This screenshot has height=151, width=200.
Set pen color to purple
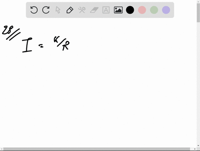[166, 10]
